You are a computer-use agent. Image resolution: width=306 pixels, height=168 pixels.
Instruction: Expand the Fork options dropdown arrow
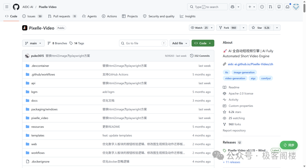pos(244,28)
